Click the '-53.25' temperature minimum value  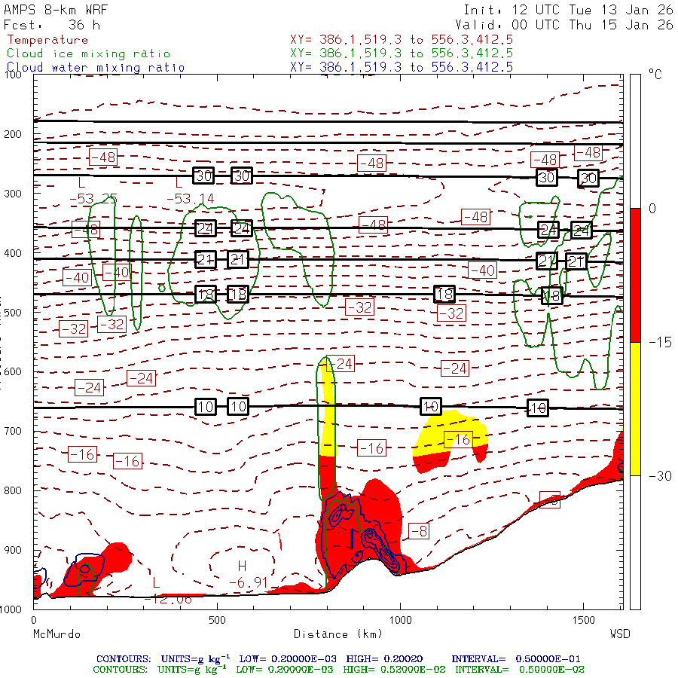coord(93,199)
